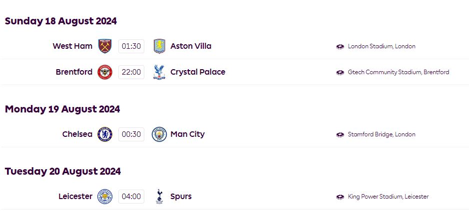Click the Man City club crest

159,134
